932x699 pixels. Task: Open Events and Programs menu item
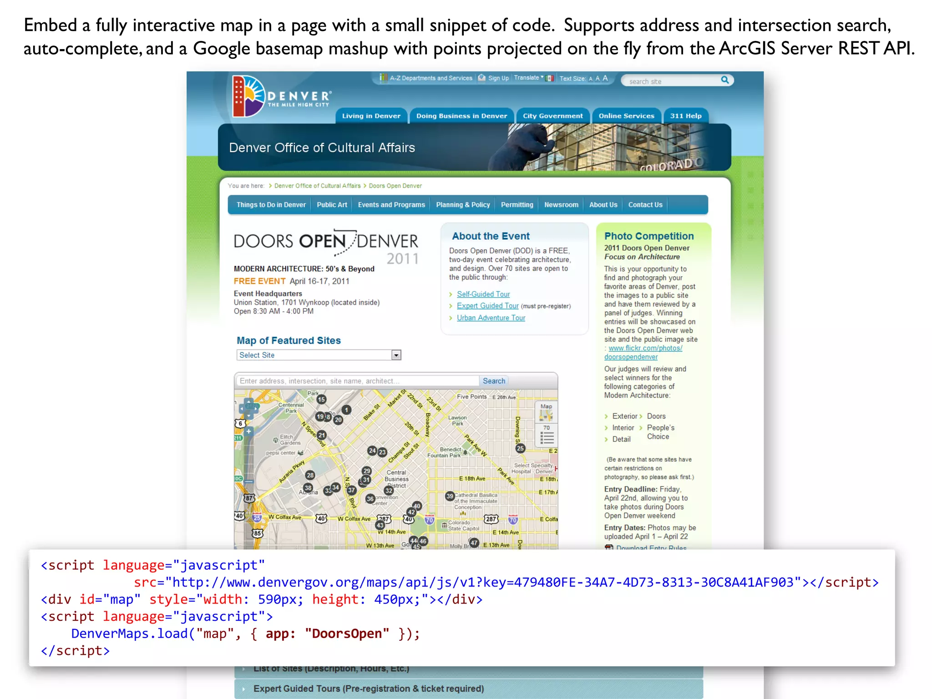pyautogui.click(x=391, y=205)
